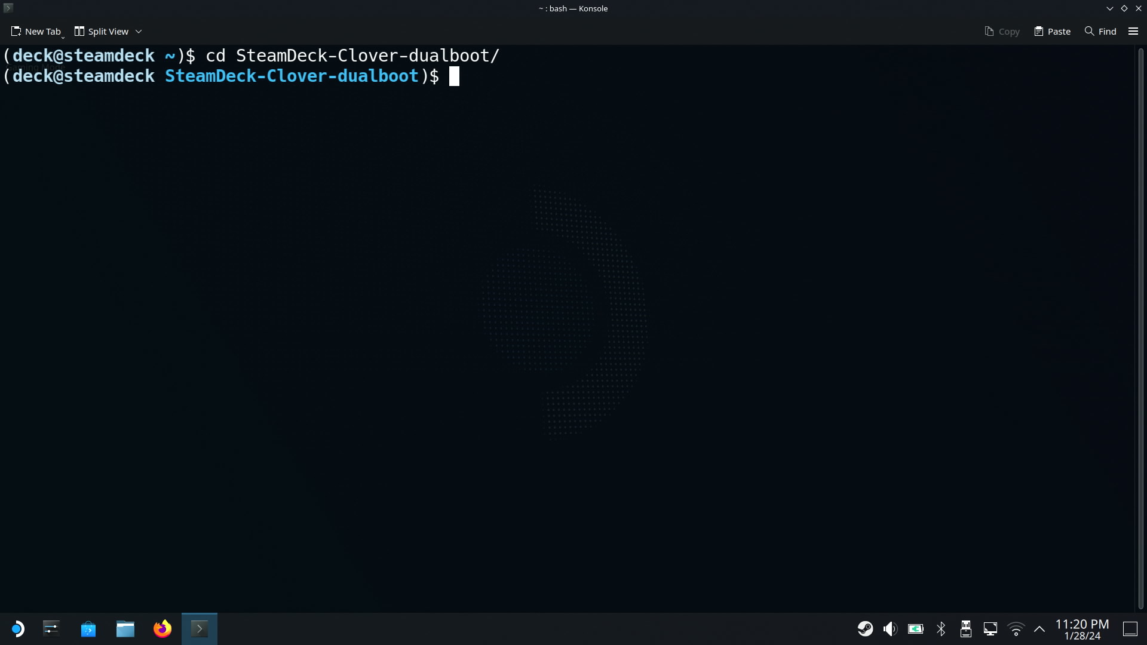Click the battery status tray icon
The image size is (1147, 645).
(x=915, y=629)
